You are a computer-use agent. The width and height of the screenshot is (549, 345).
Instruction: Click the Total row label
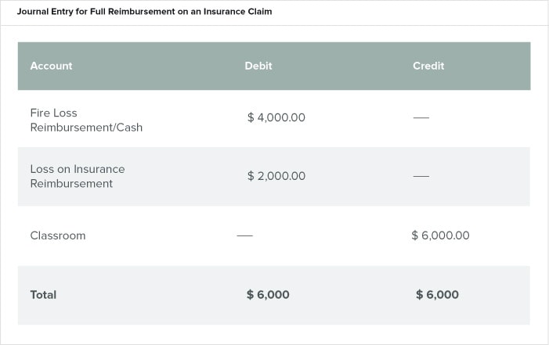pos(43,295)
